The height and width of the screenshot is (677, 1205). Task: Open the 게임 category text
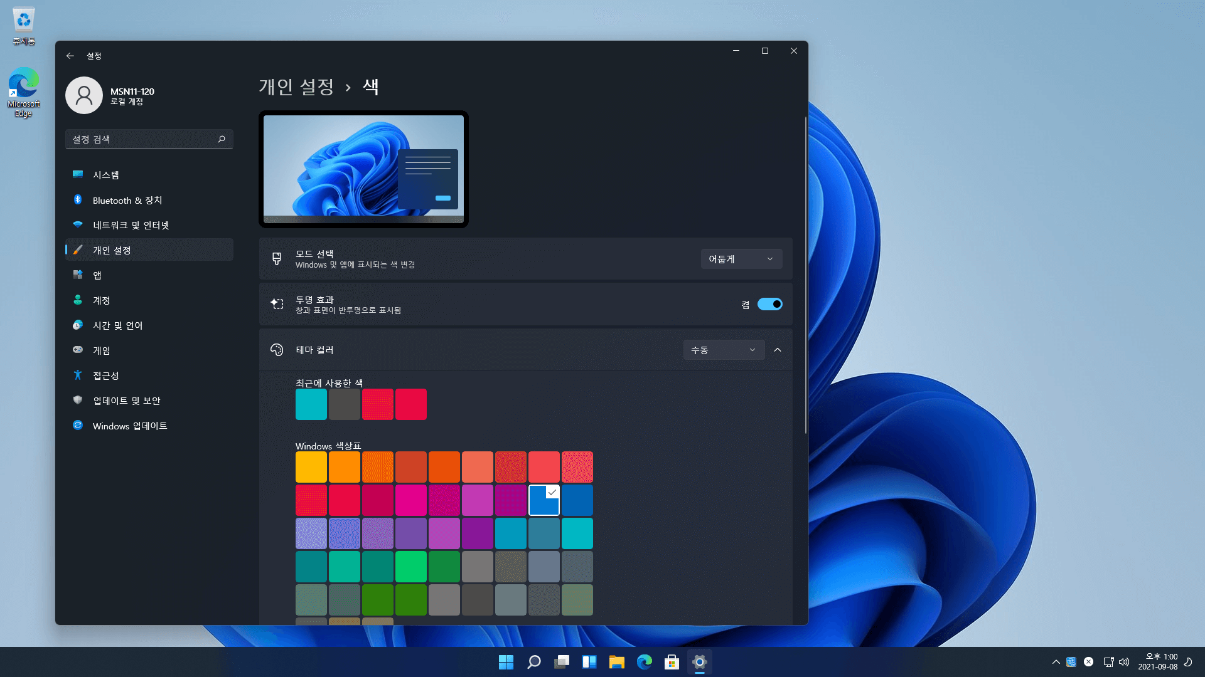tap(102, 350)
